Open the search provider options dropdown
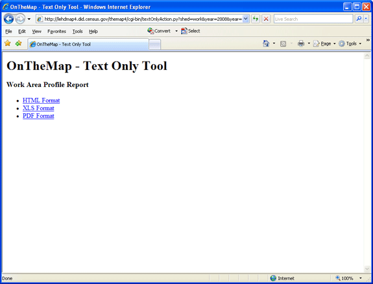The height and width of the screenshot is (284, 373). tap(366, 19)
